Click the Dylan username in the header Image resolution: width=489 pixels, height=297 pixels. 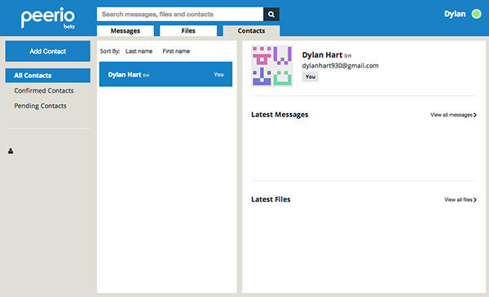point(455,14)
